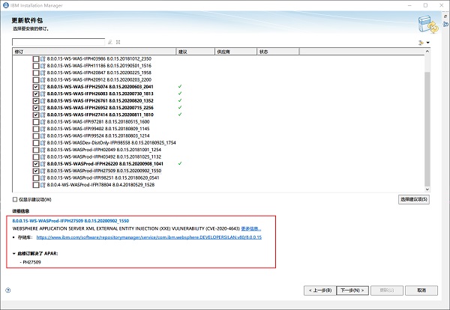Click the package icon of the IFPH26220 row
This screenshot has width=450, height=310.
coord(43,163)
